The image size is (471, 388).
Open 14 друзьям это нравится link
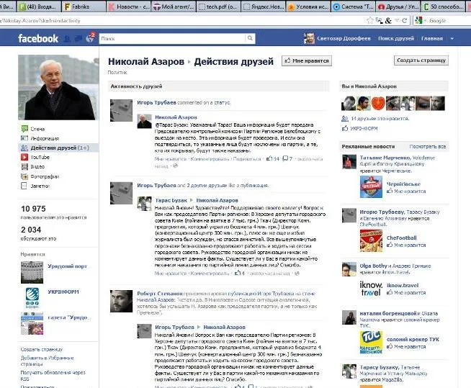tap(380, 119)
